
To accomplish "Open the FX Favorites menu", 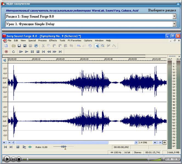I will click(75, 40).
